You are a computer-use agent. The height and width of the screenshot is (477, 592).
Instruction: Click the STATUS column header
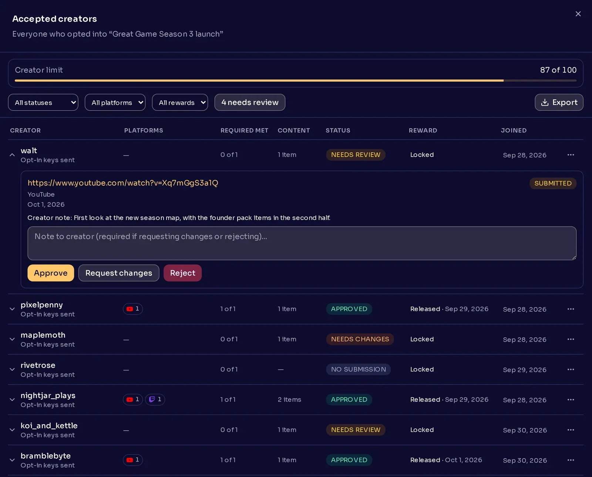[x=338, y=130]
